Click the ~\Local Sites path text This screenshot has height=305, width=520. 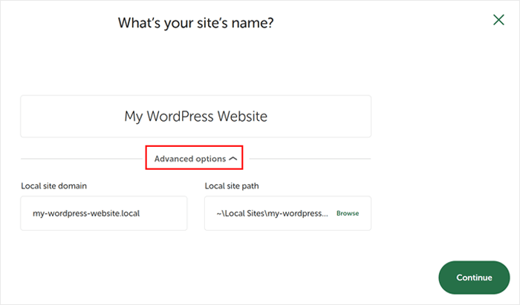tap(272, 214)
